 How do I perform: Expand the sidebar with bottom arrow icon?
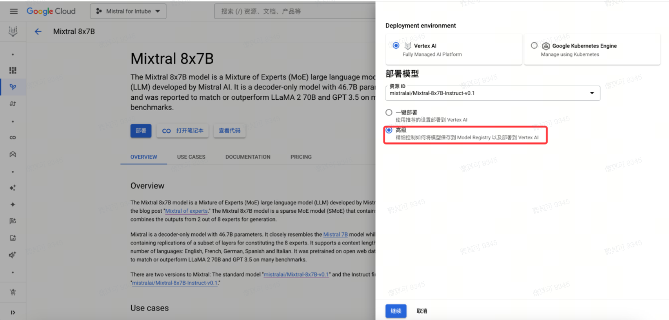(x=13, y=312)
